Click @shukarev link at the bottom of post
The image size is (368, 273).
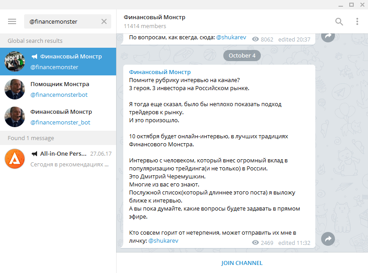163,240
